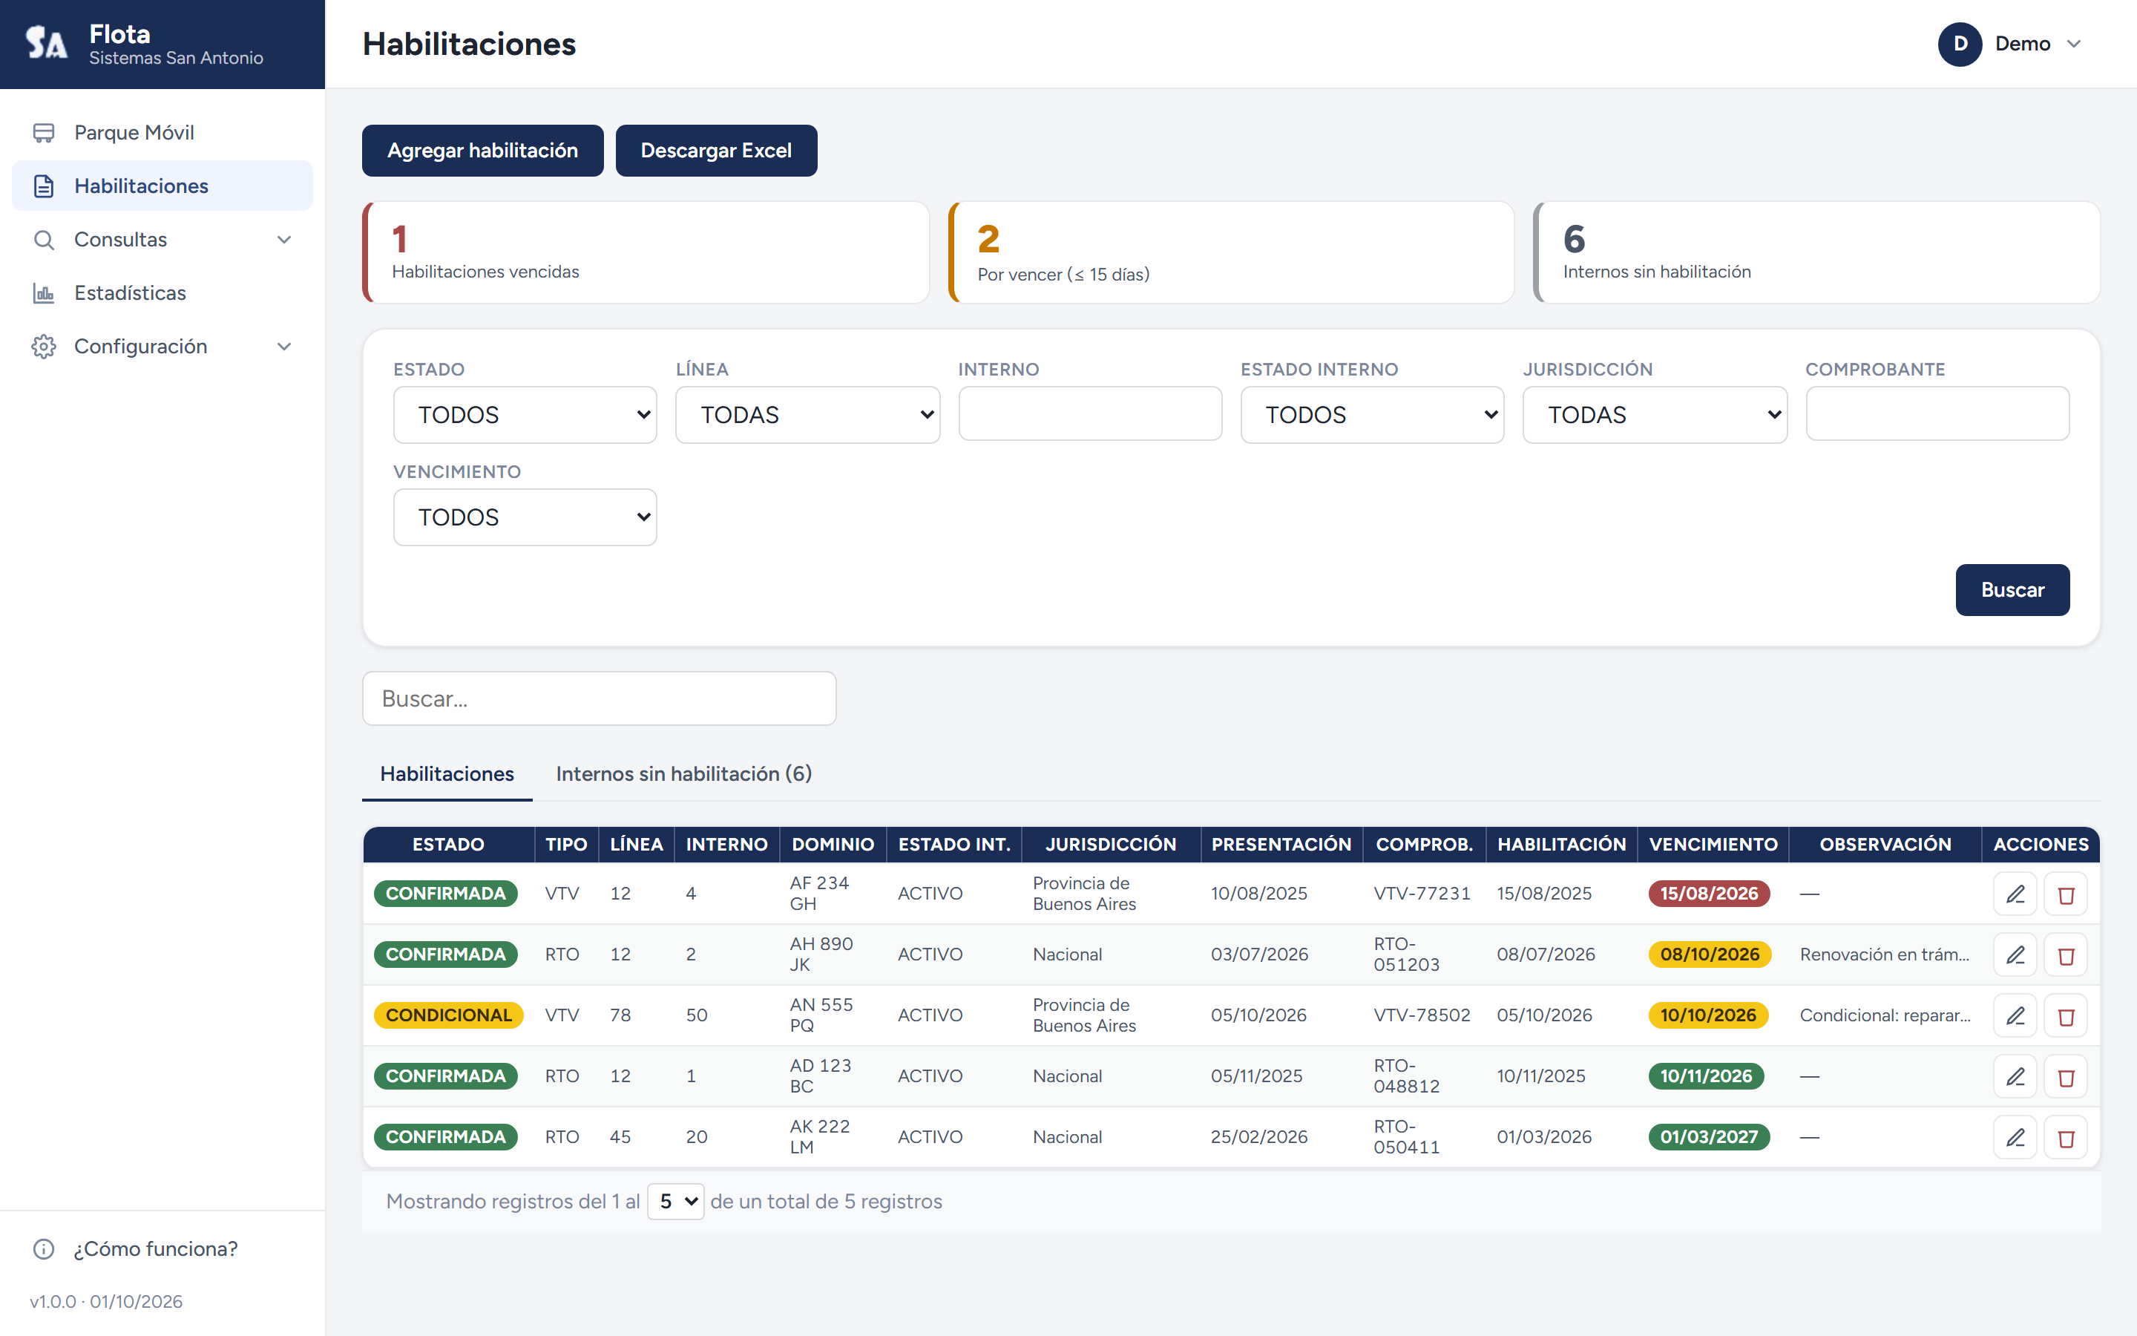
Task: Expand the Consultas menu
Action: point(163,240)
